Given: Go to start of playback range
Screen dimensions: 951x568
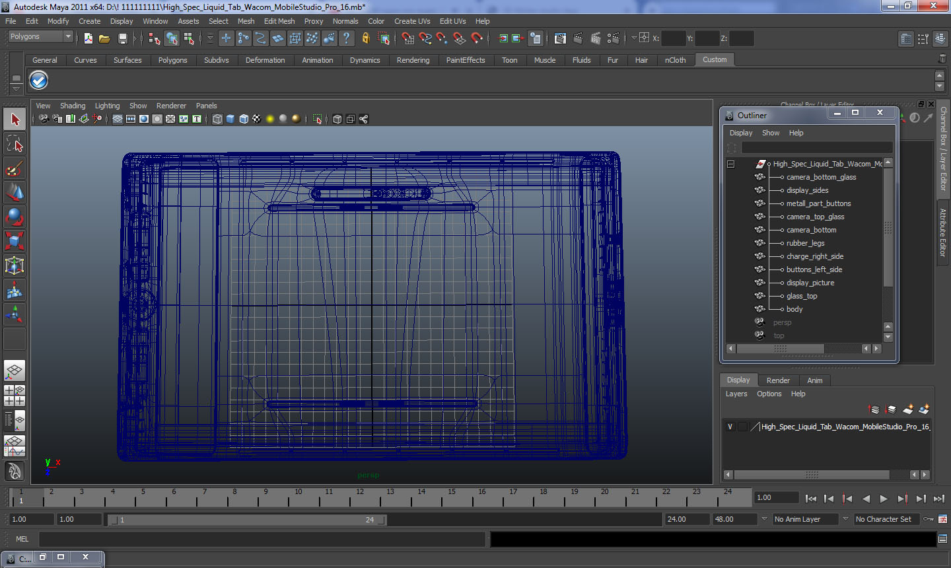Looking at the screenshot, I should pos(810,499).
